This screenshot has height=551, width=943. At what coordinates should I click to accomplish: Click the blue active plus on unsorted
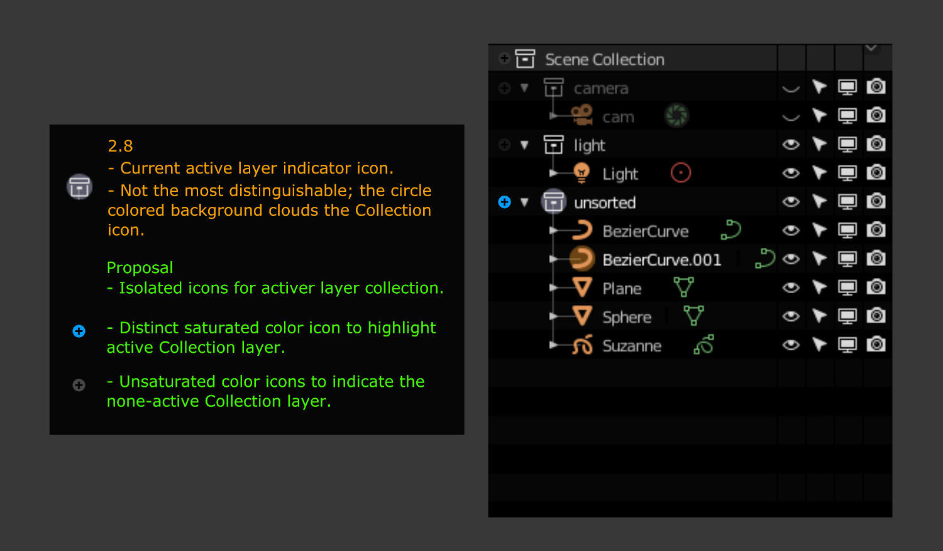pyautogui.click(x=504, y=202)
